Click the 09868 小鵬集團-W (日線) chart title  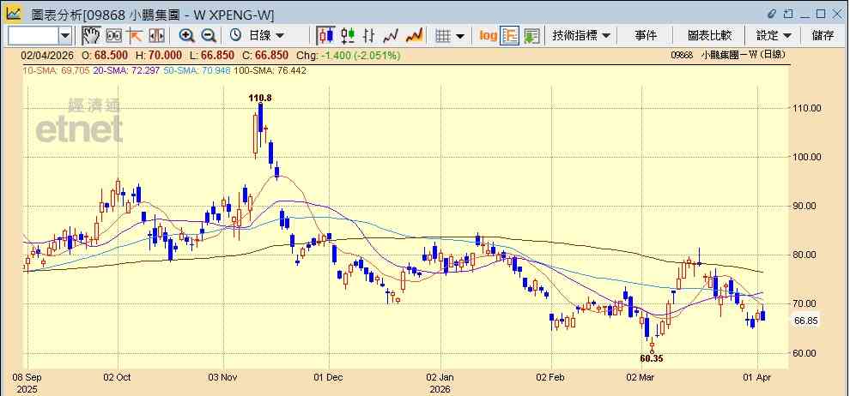pos(728,55)
